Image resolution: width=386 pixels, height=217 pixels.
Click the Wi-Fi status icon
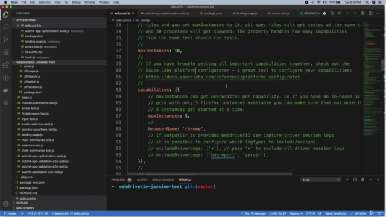[x=318, y=2]
